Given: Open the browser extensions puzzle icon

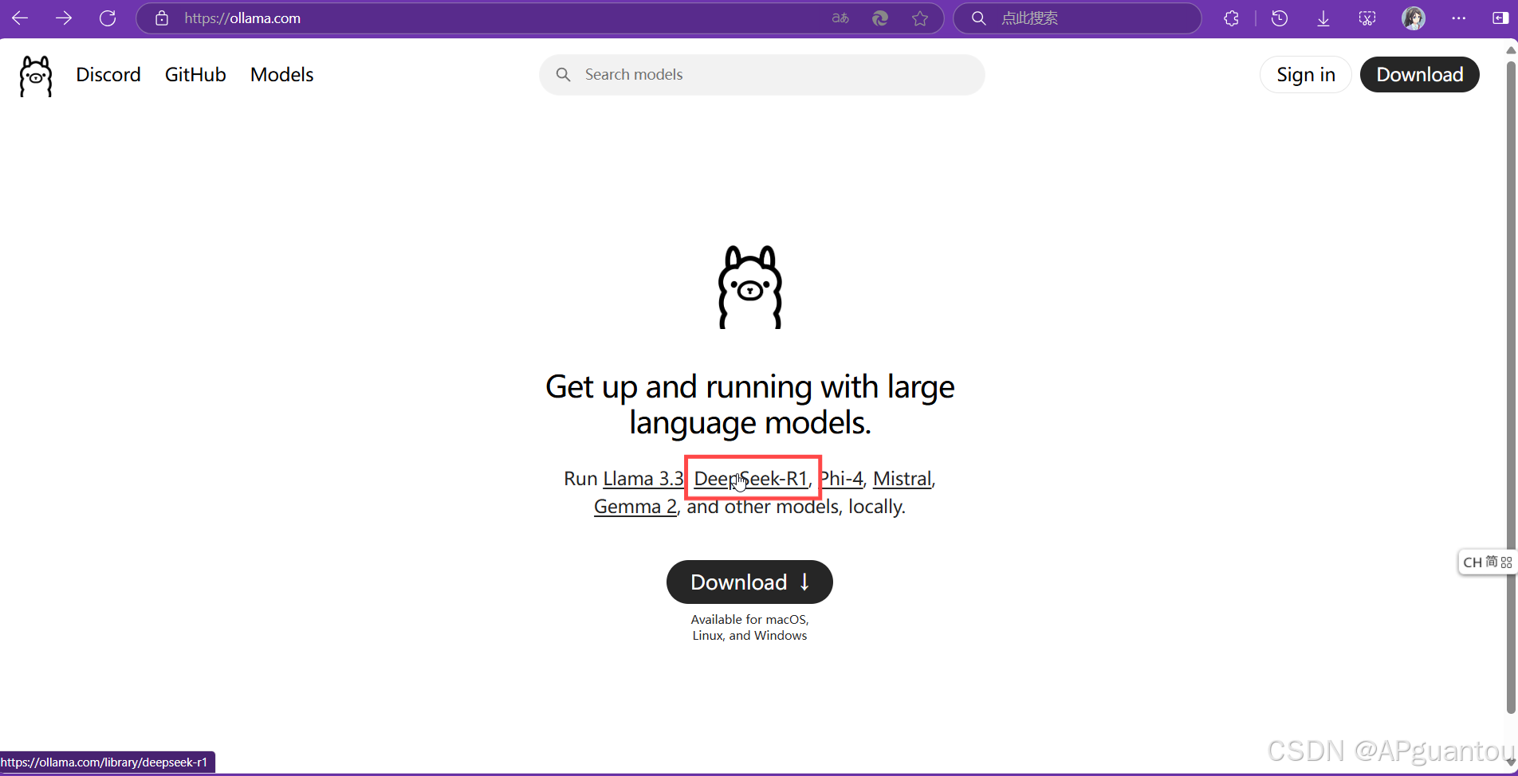Looking at the screenshot, I should tap(1232, 18).
